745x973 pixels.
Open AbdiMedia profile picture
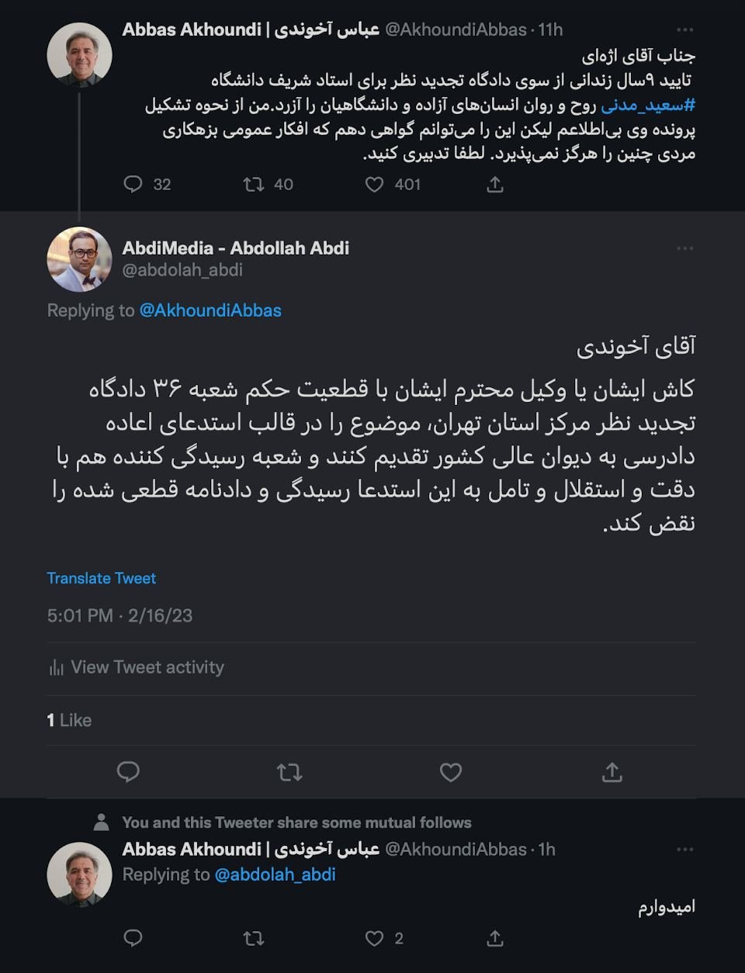point(79,259)
